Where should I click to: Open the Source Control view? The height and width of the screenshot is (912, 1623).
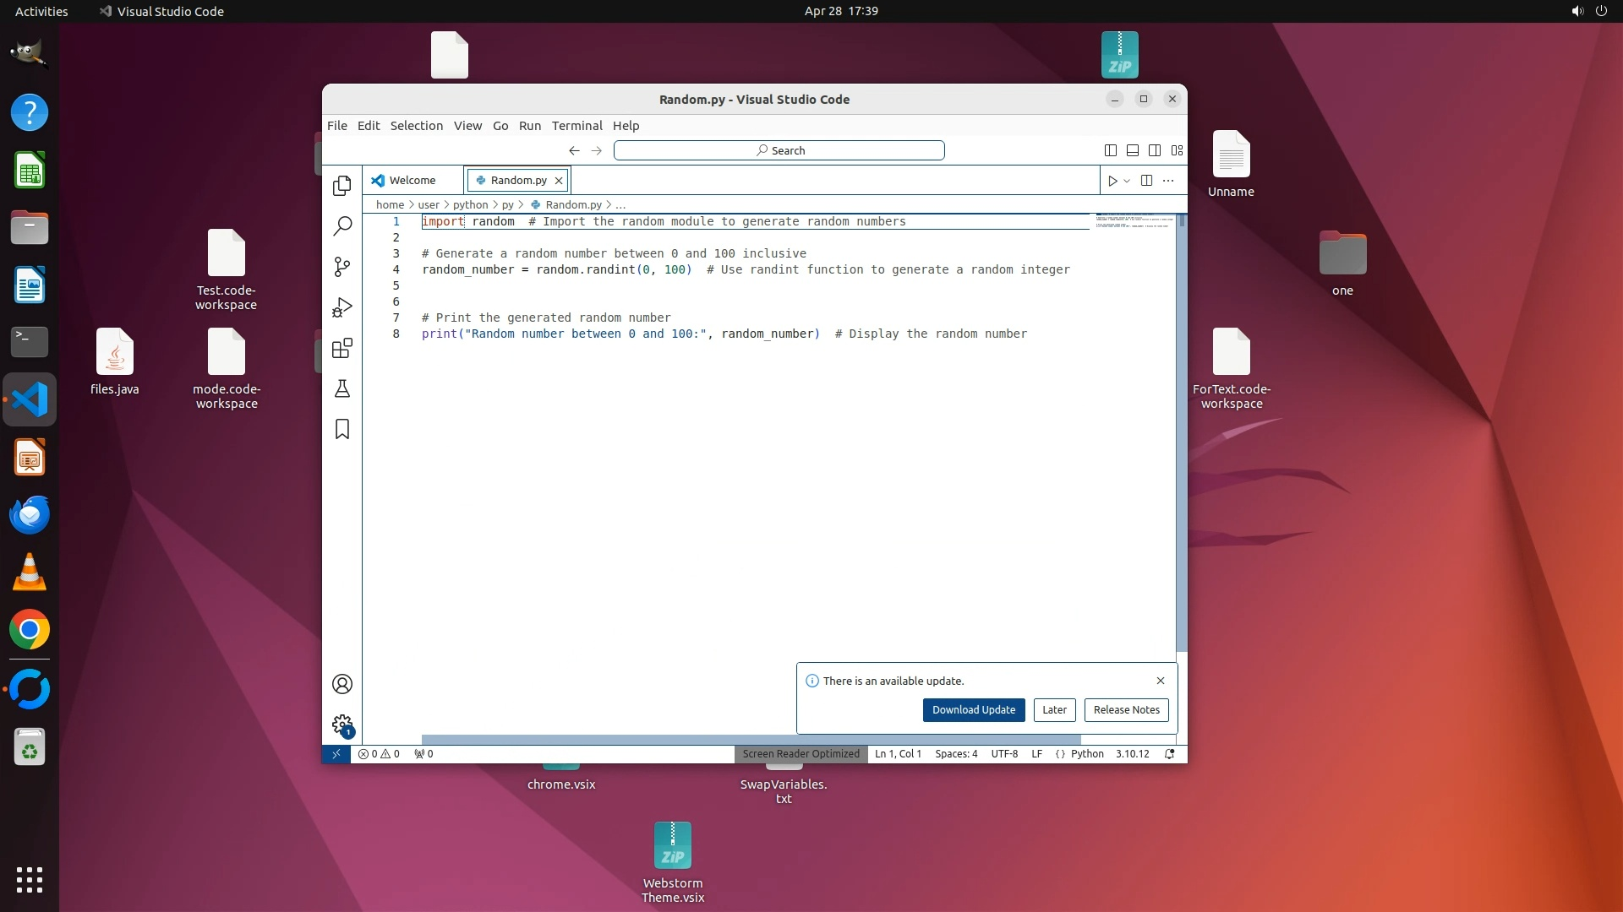click(x=342, y=267)
